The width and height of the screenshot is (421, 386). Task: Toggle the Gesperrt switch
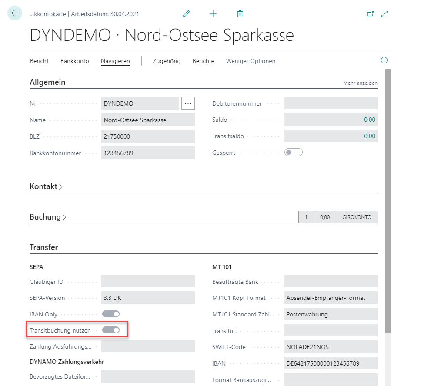pyautogui.click(x=293, y=153)
